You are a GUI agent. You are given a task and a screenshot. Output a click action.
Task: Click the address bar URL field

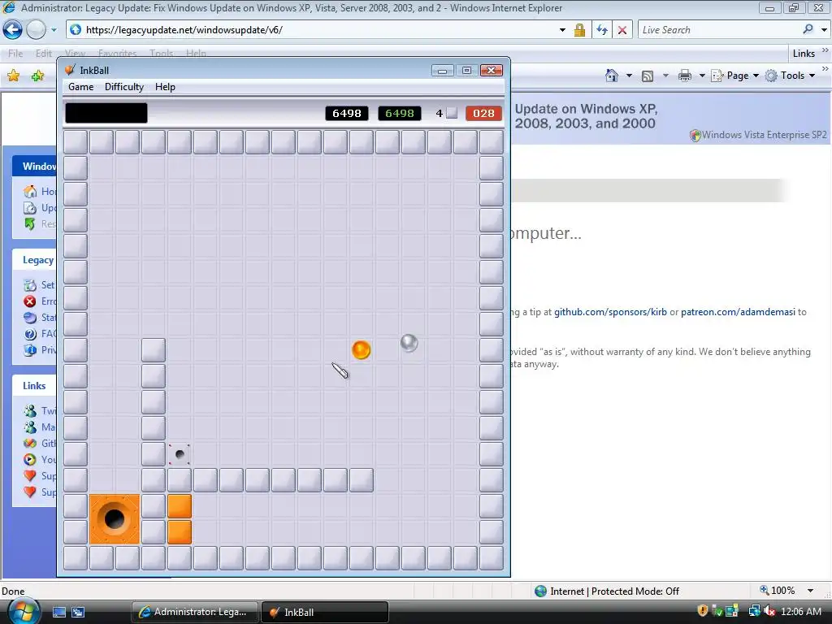click(313, 30)
